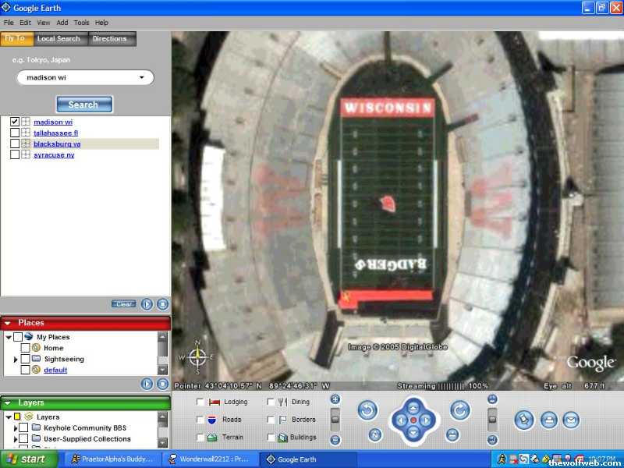The width and height of the screenshot is (624, 468).
Task: Click the zoom in plus button
Action: pyautogui.click(x=335, y=399)
